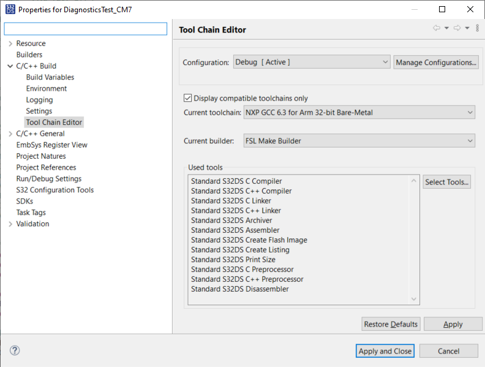Click the Manage Configurations button

(x=435, y=62)
